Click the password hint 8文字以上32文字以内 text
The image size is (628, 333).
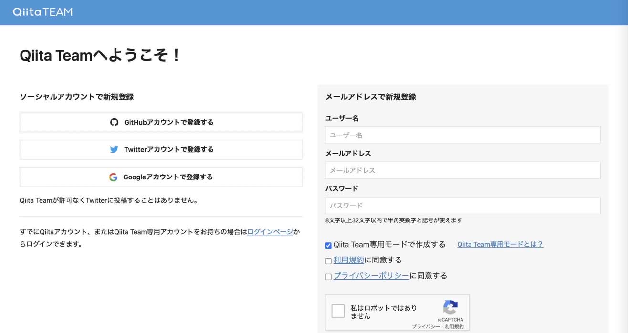[394, 220]
